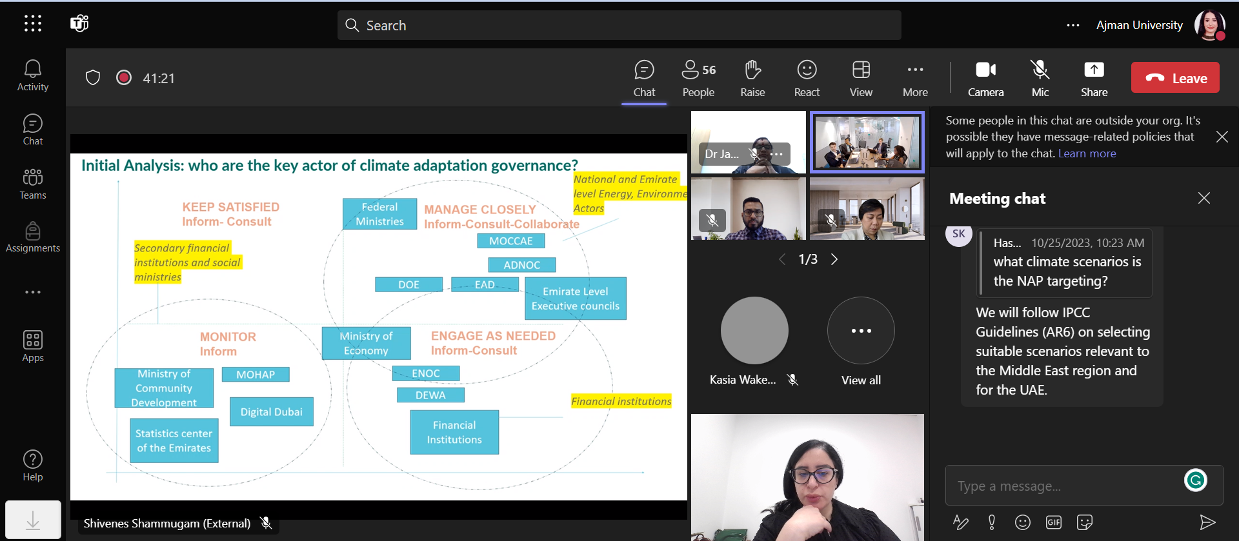The image size is (1239, 541).
Task: Raise your hand in the meeting
Action: (x=752, y=78)
